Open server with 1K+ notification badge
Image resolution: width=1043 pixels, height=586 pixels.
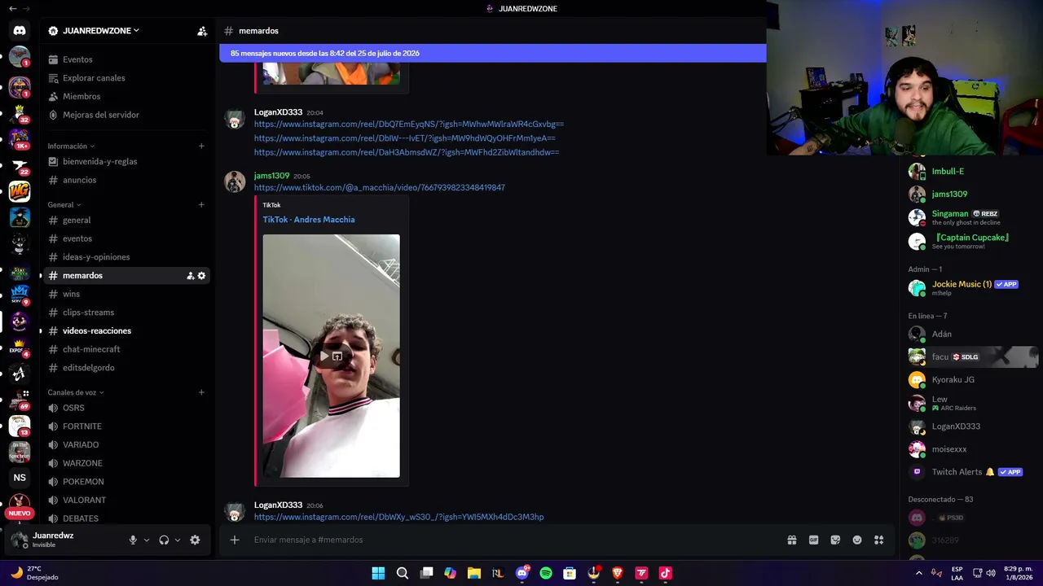click(x=20, y=139)
